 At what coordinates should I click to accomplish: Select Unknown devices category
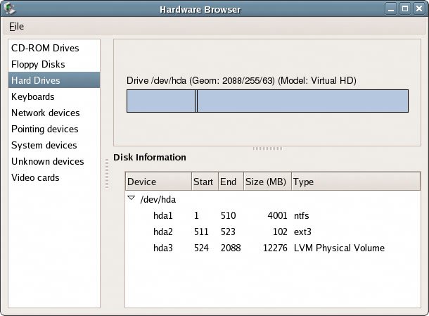(x=47, y=161)
